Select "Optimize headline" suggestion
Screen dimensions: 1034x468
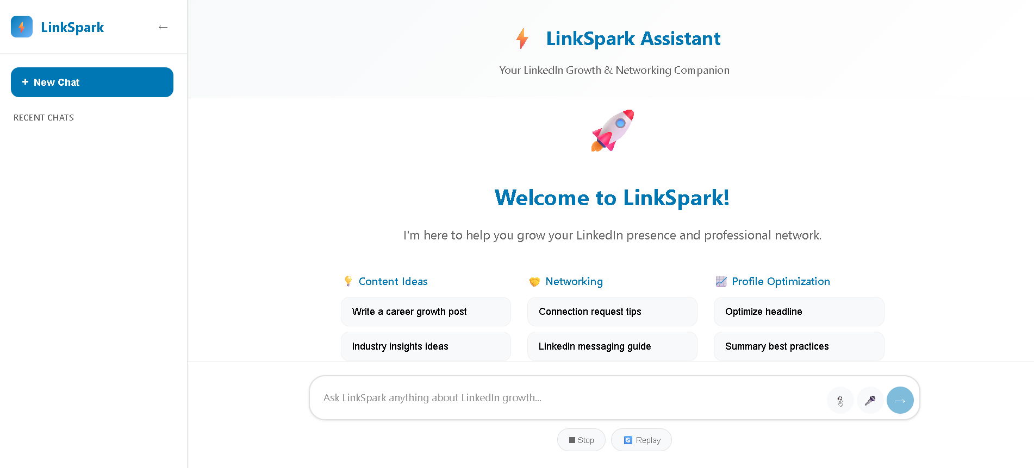[x=799, y=312]
